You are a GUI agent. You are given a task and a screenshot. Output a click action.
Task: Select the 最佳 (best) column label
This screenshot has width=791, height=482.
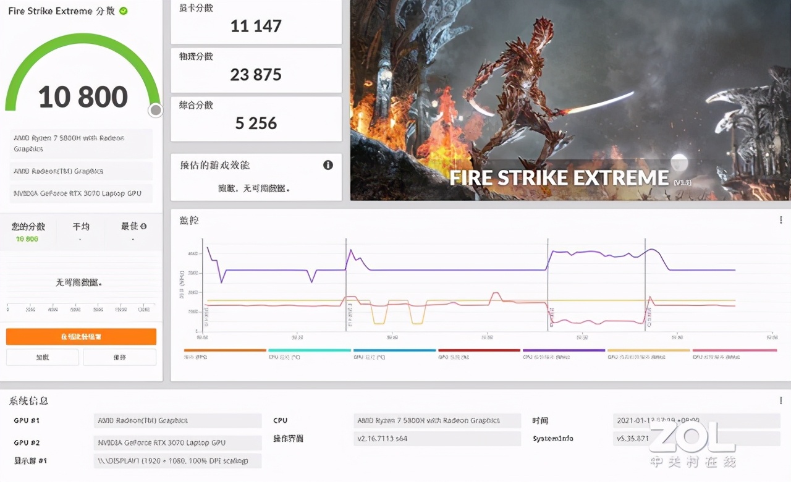tap(130, 227)
